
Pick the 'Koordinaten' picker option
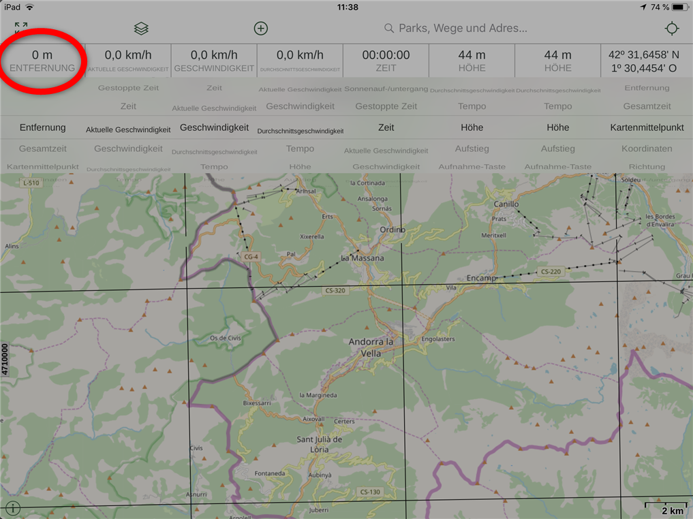[x=647, y=148]
